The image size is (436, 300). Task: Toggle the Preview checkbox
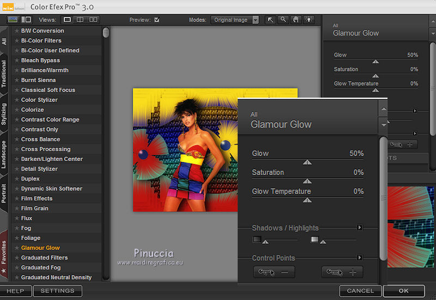[x=157, y=20]
